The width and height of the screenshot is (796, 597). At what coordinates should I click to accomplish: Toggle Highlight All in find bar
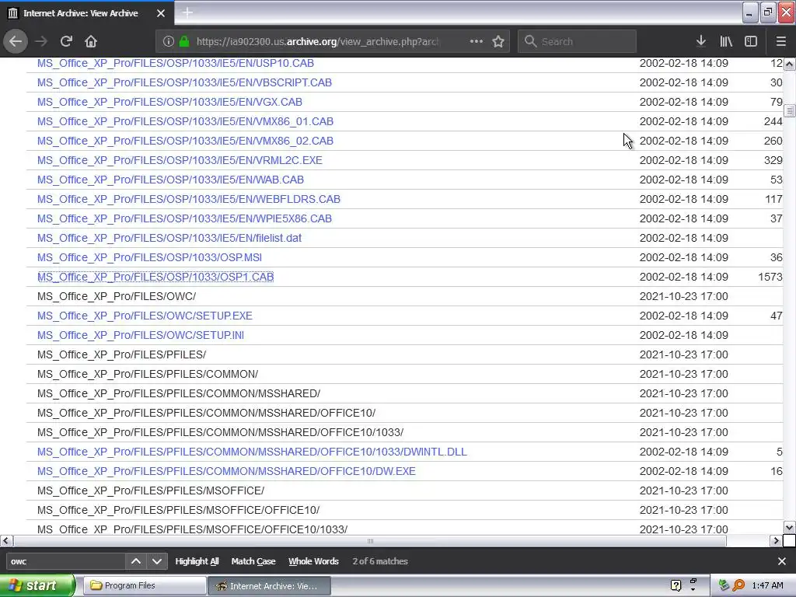[197, 561]
